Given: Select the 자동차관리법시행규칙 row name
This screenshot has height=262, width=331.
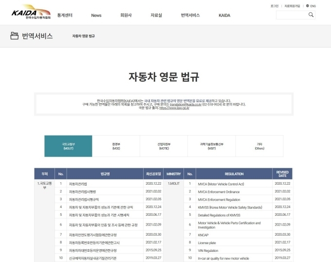Looking at the screenshot, I should (x=84, y=200).
